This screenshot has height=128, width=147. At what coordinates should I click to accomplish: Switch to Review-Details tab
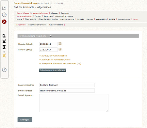[56, 25]
